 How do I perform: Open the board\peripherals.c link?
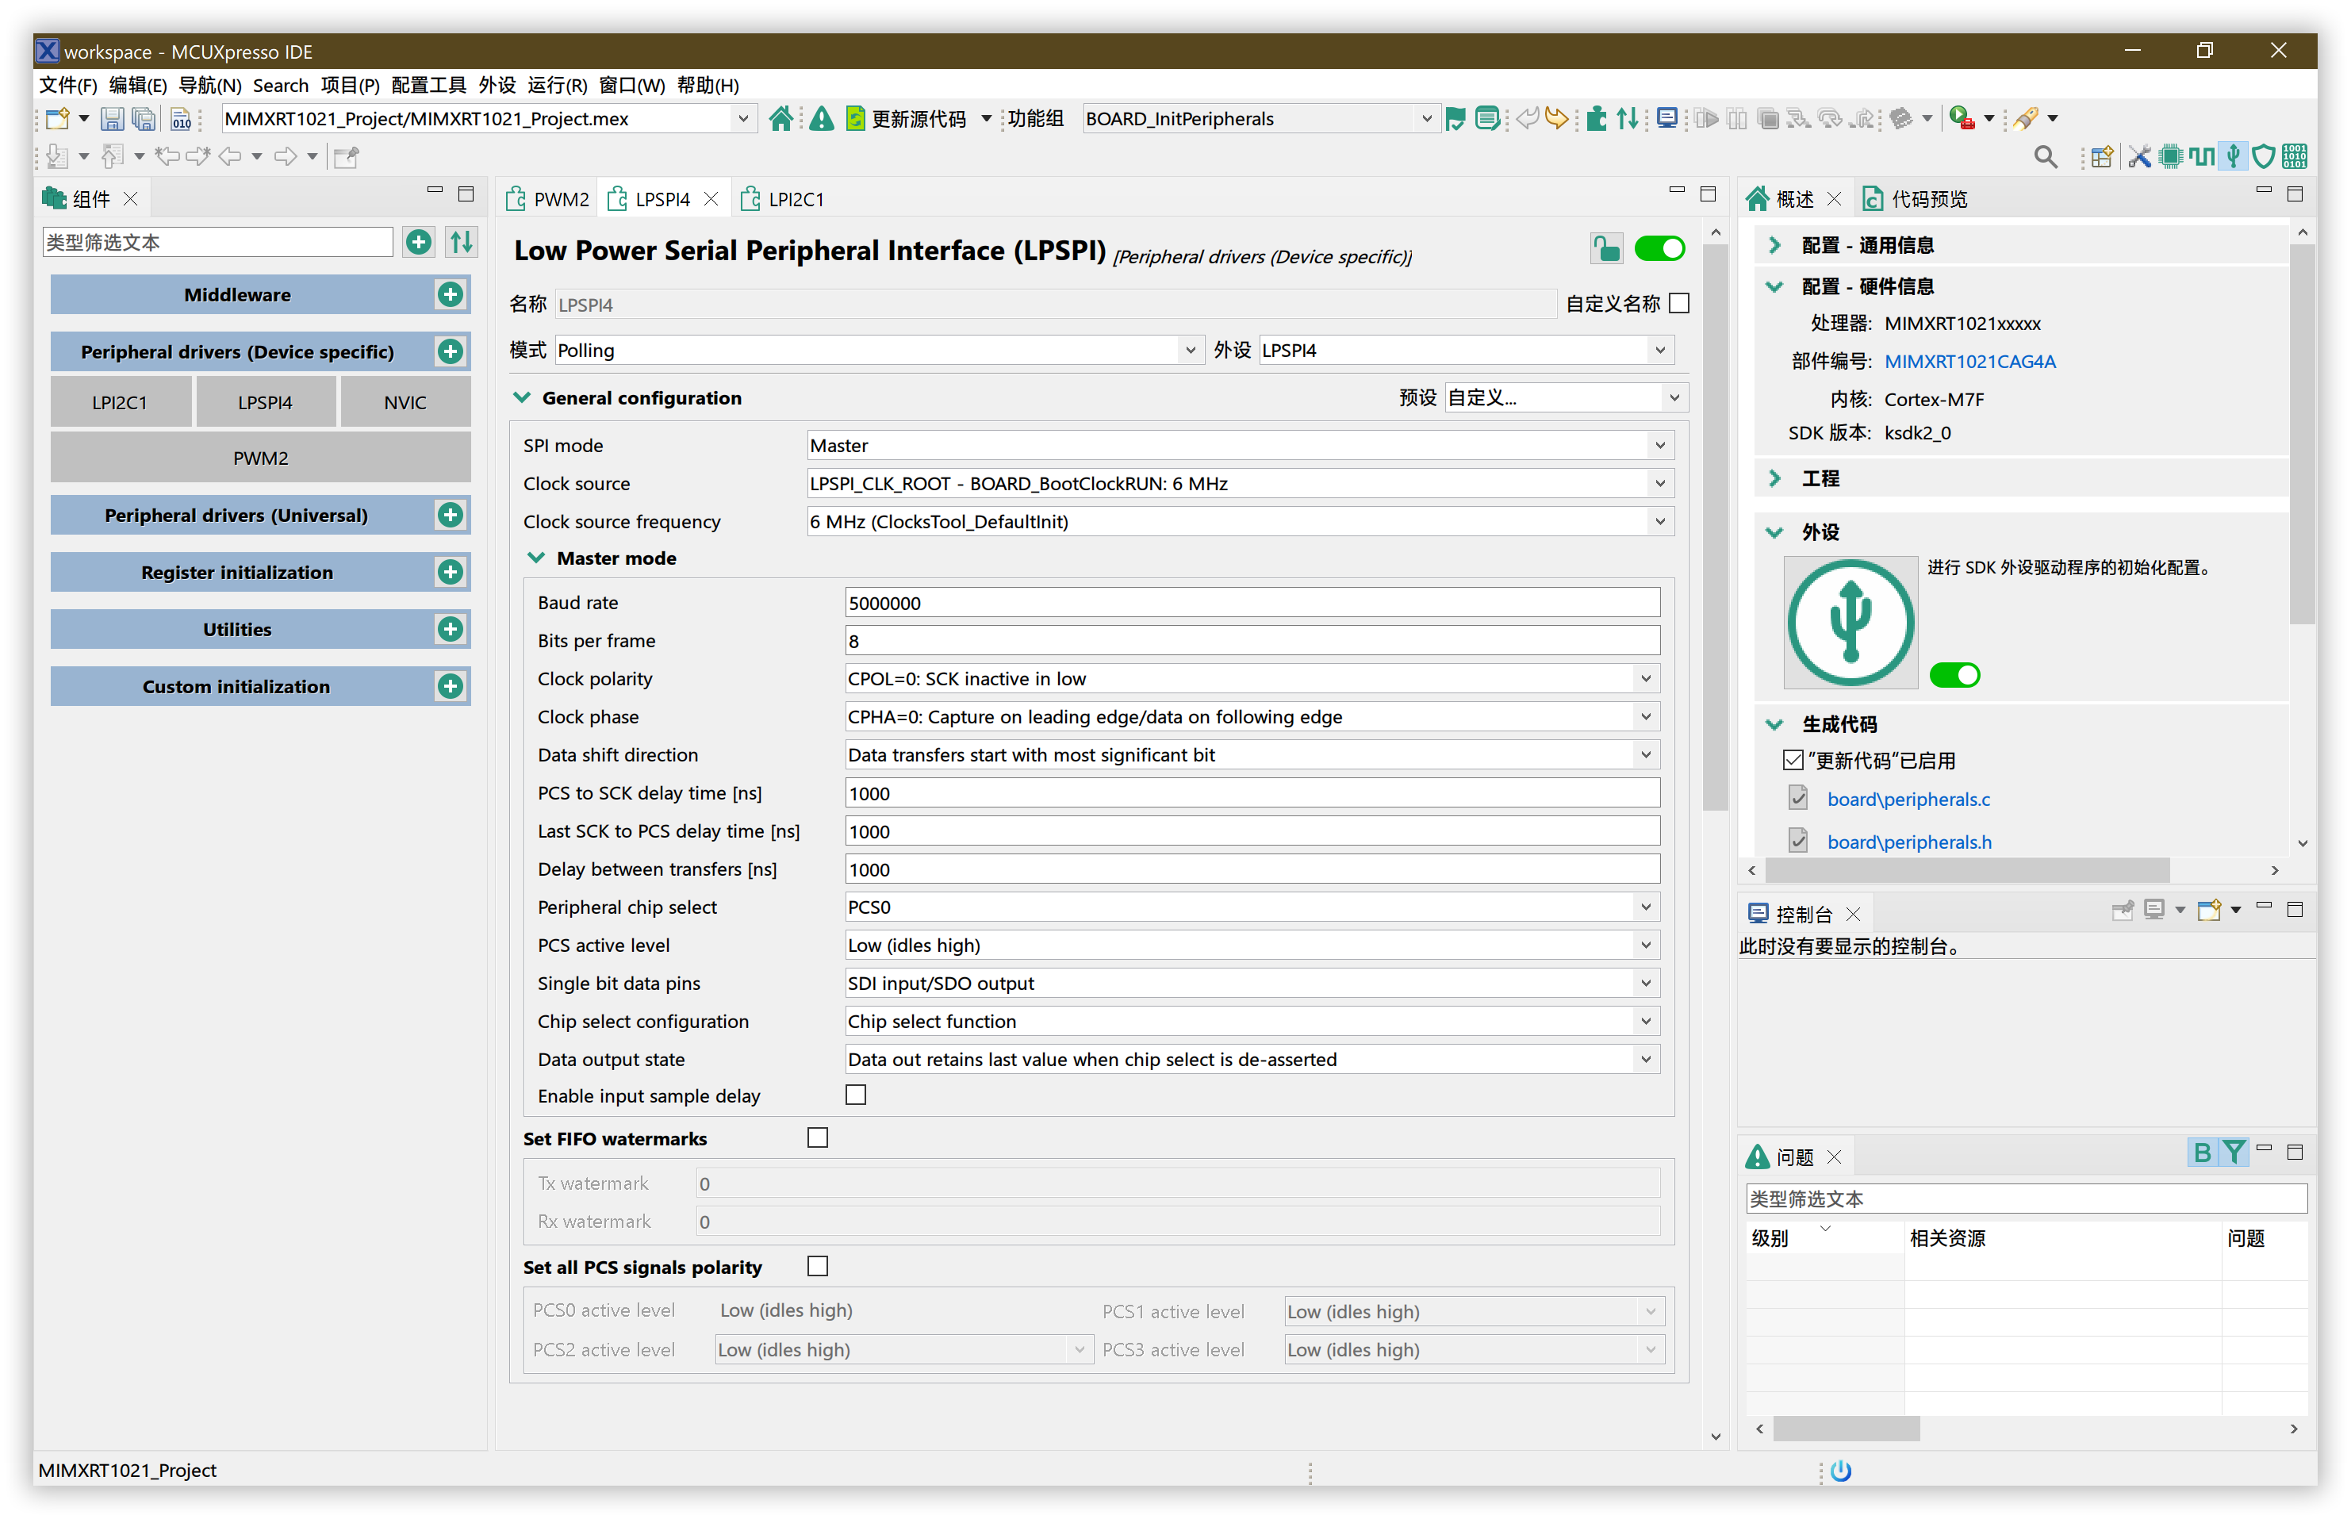coord(1908,799)
